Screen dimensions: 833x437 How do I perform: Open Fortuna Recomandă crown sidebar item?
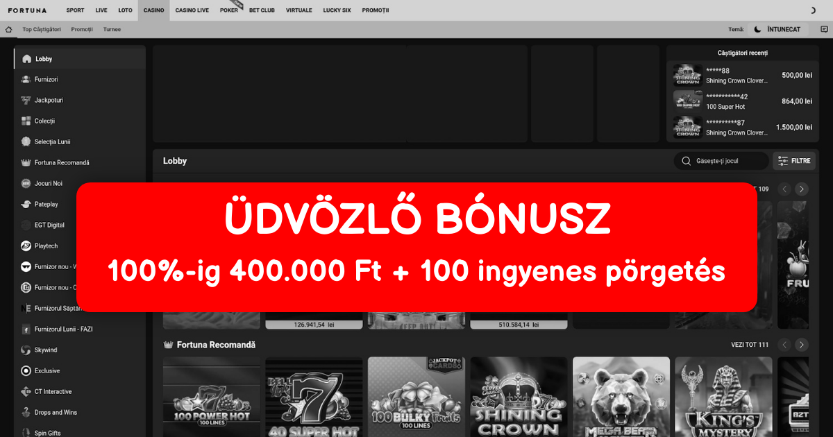click(61, 163)
